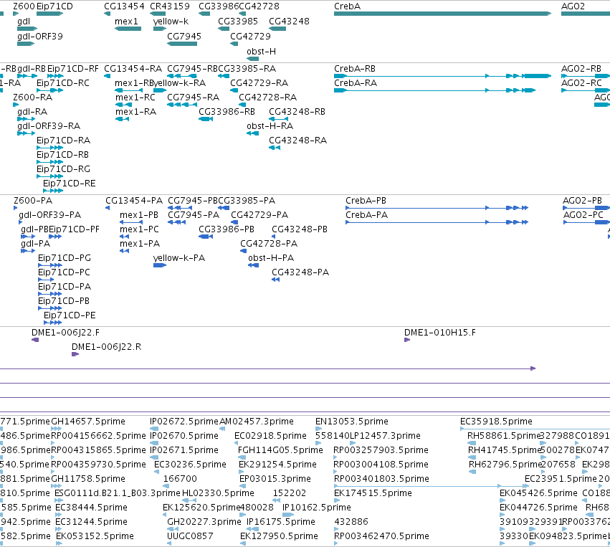Select the 432886 EST label

pos(351,522)
